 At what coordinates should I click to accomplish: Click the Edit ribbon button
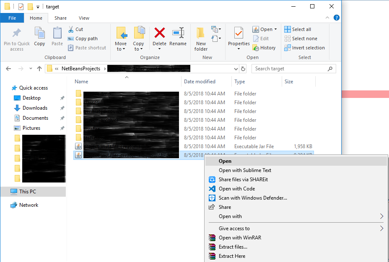point(261,39)
